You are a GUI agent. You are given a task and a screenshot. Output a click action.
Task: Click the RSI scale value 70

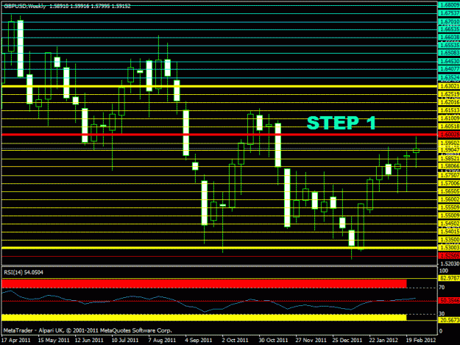tap(442, 288)
